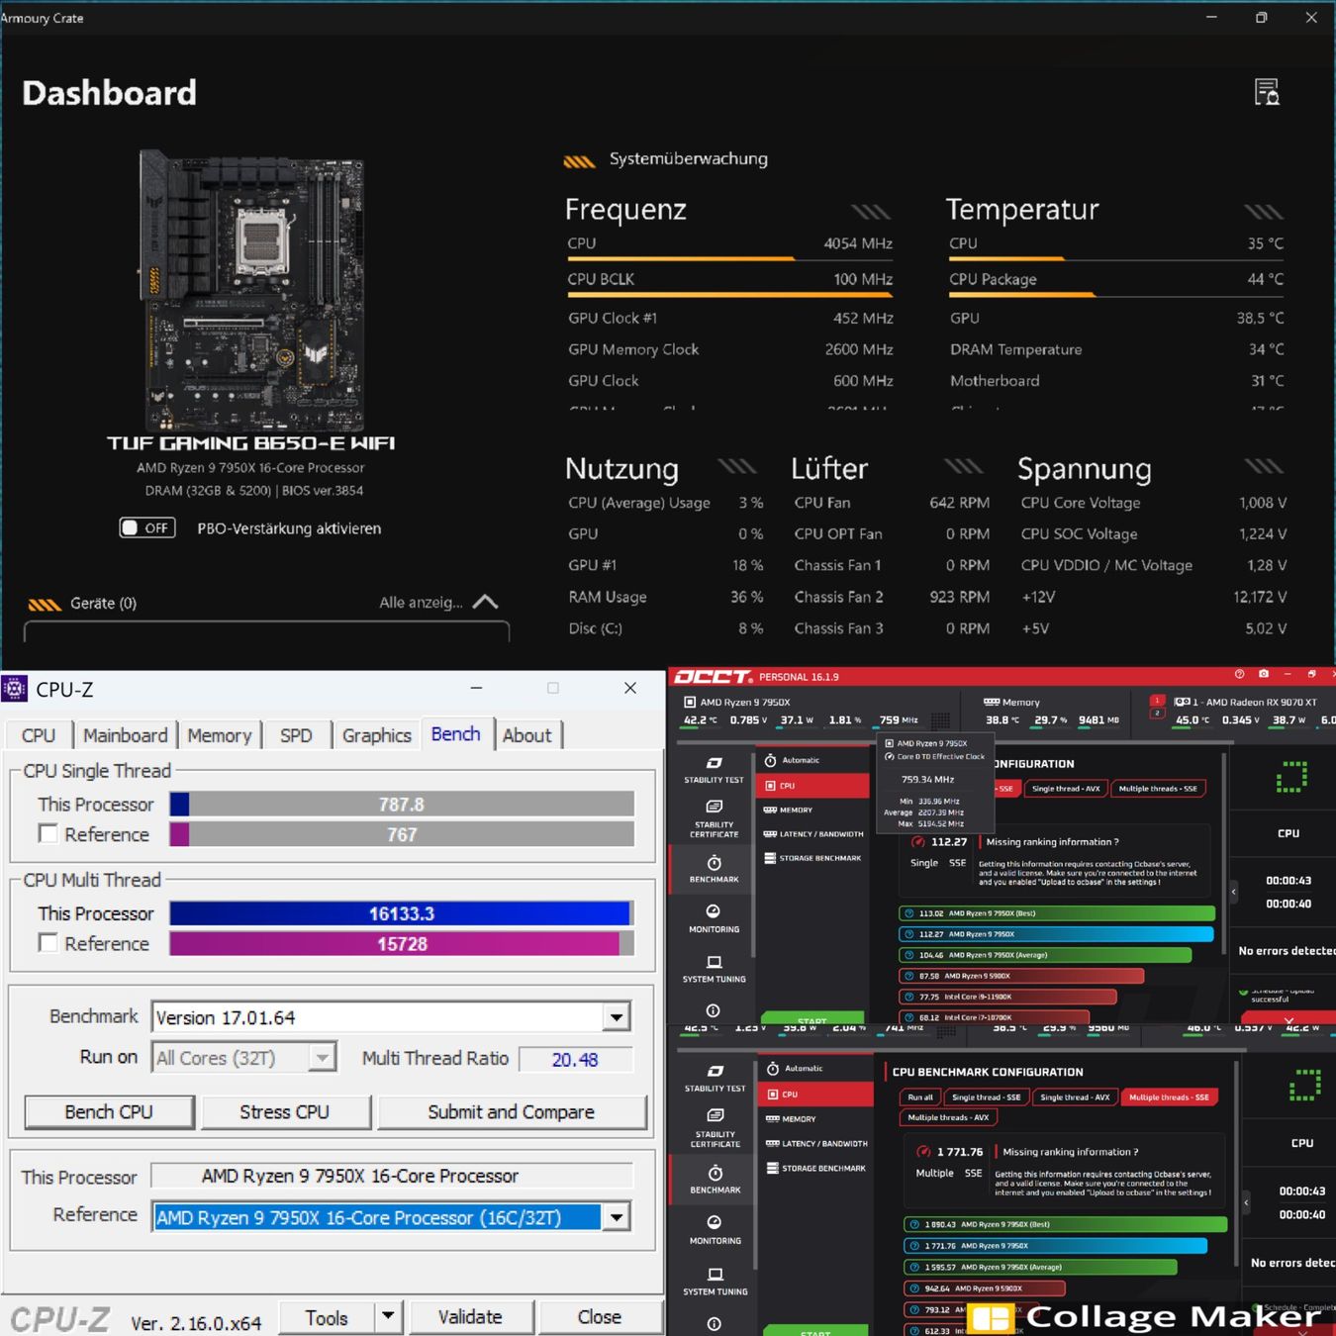Switch to the Mainboard tab in CPU-Z

(x=125, y=735)
